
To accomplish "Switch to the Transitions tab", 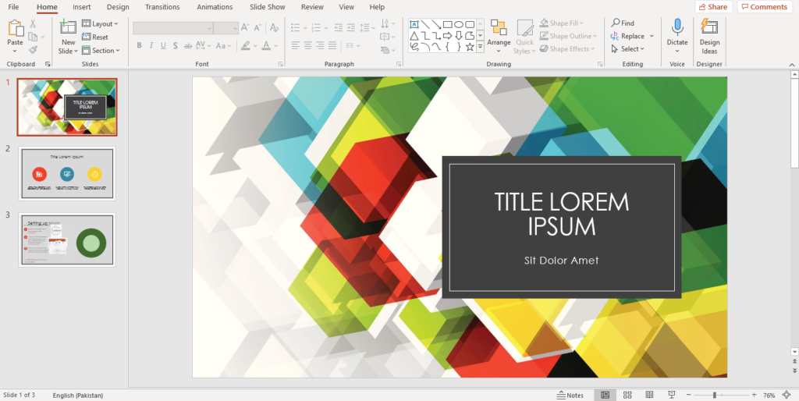I will point(162,7).
